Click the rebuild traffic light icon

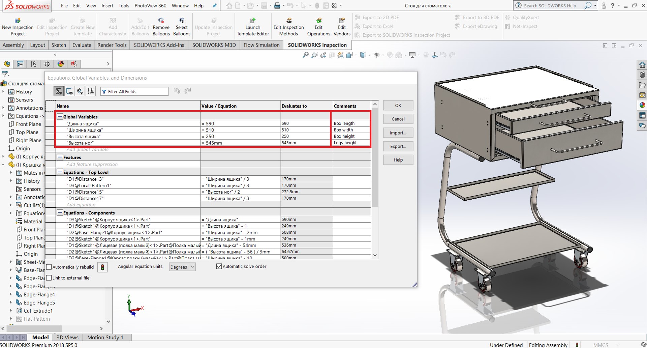[x=102, y=267]
